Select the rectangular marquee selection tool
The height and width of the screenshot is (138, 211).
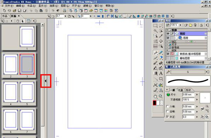155,25
